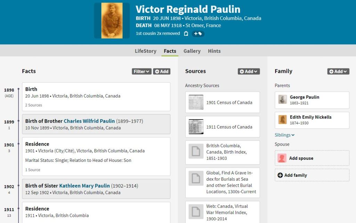Switch to the Gallery tab
Screen dimensions: 356x223
(x=192, y=51)
